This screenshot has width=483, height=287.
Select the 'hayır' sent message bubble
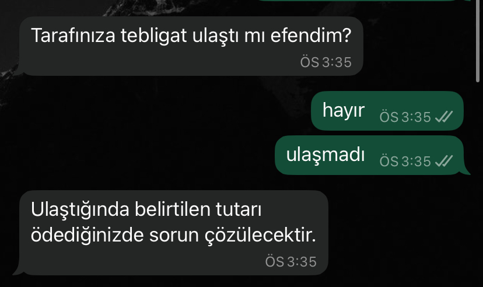point(387,111)
